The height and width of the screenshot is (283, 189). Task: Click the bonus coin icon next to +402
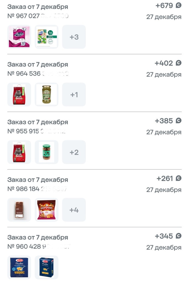(x=178, y=63)
